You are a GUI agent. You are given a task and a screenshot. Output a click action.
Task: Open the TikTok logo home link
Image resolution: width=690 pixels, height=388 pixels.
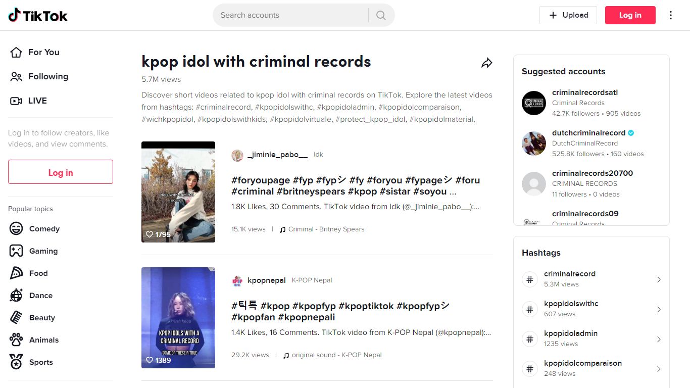[38, 16]
